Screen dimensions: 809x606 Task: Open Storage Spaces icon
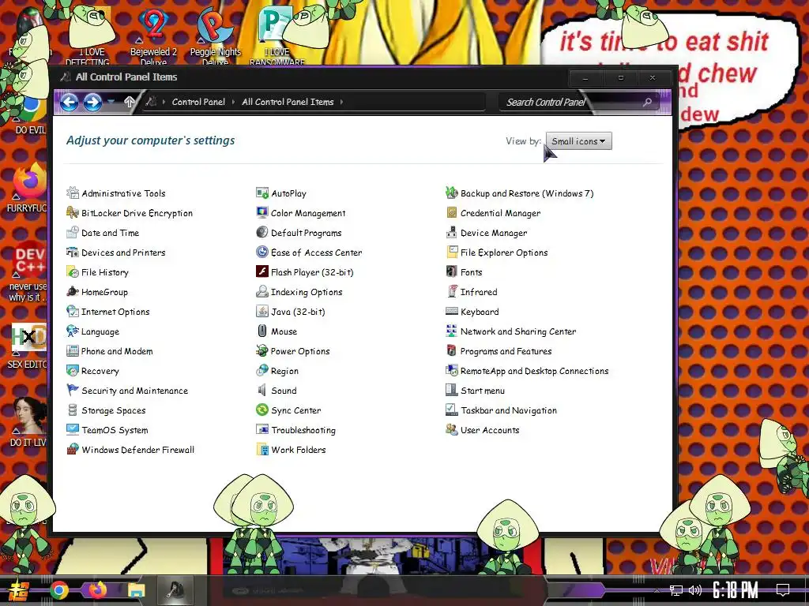tap(73, 410)
